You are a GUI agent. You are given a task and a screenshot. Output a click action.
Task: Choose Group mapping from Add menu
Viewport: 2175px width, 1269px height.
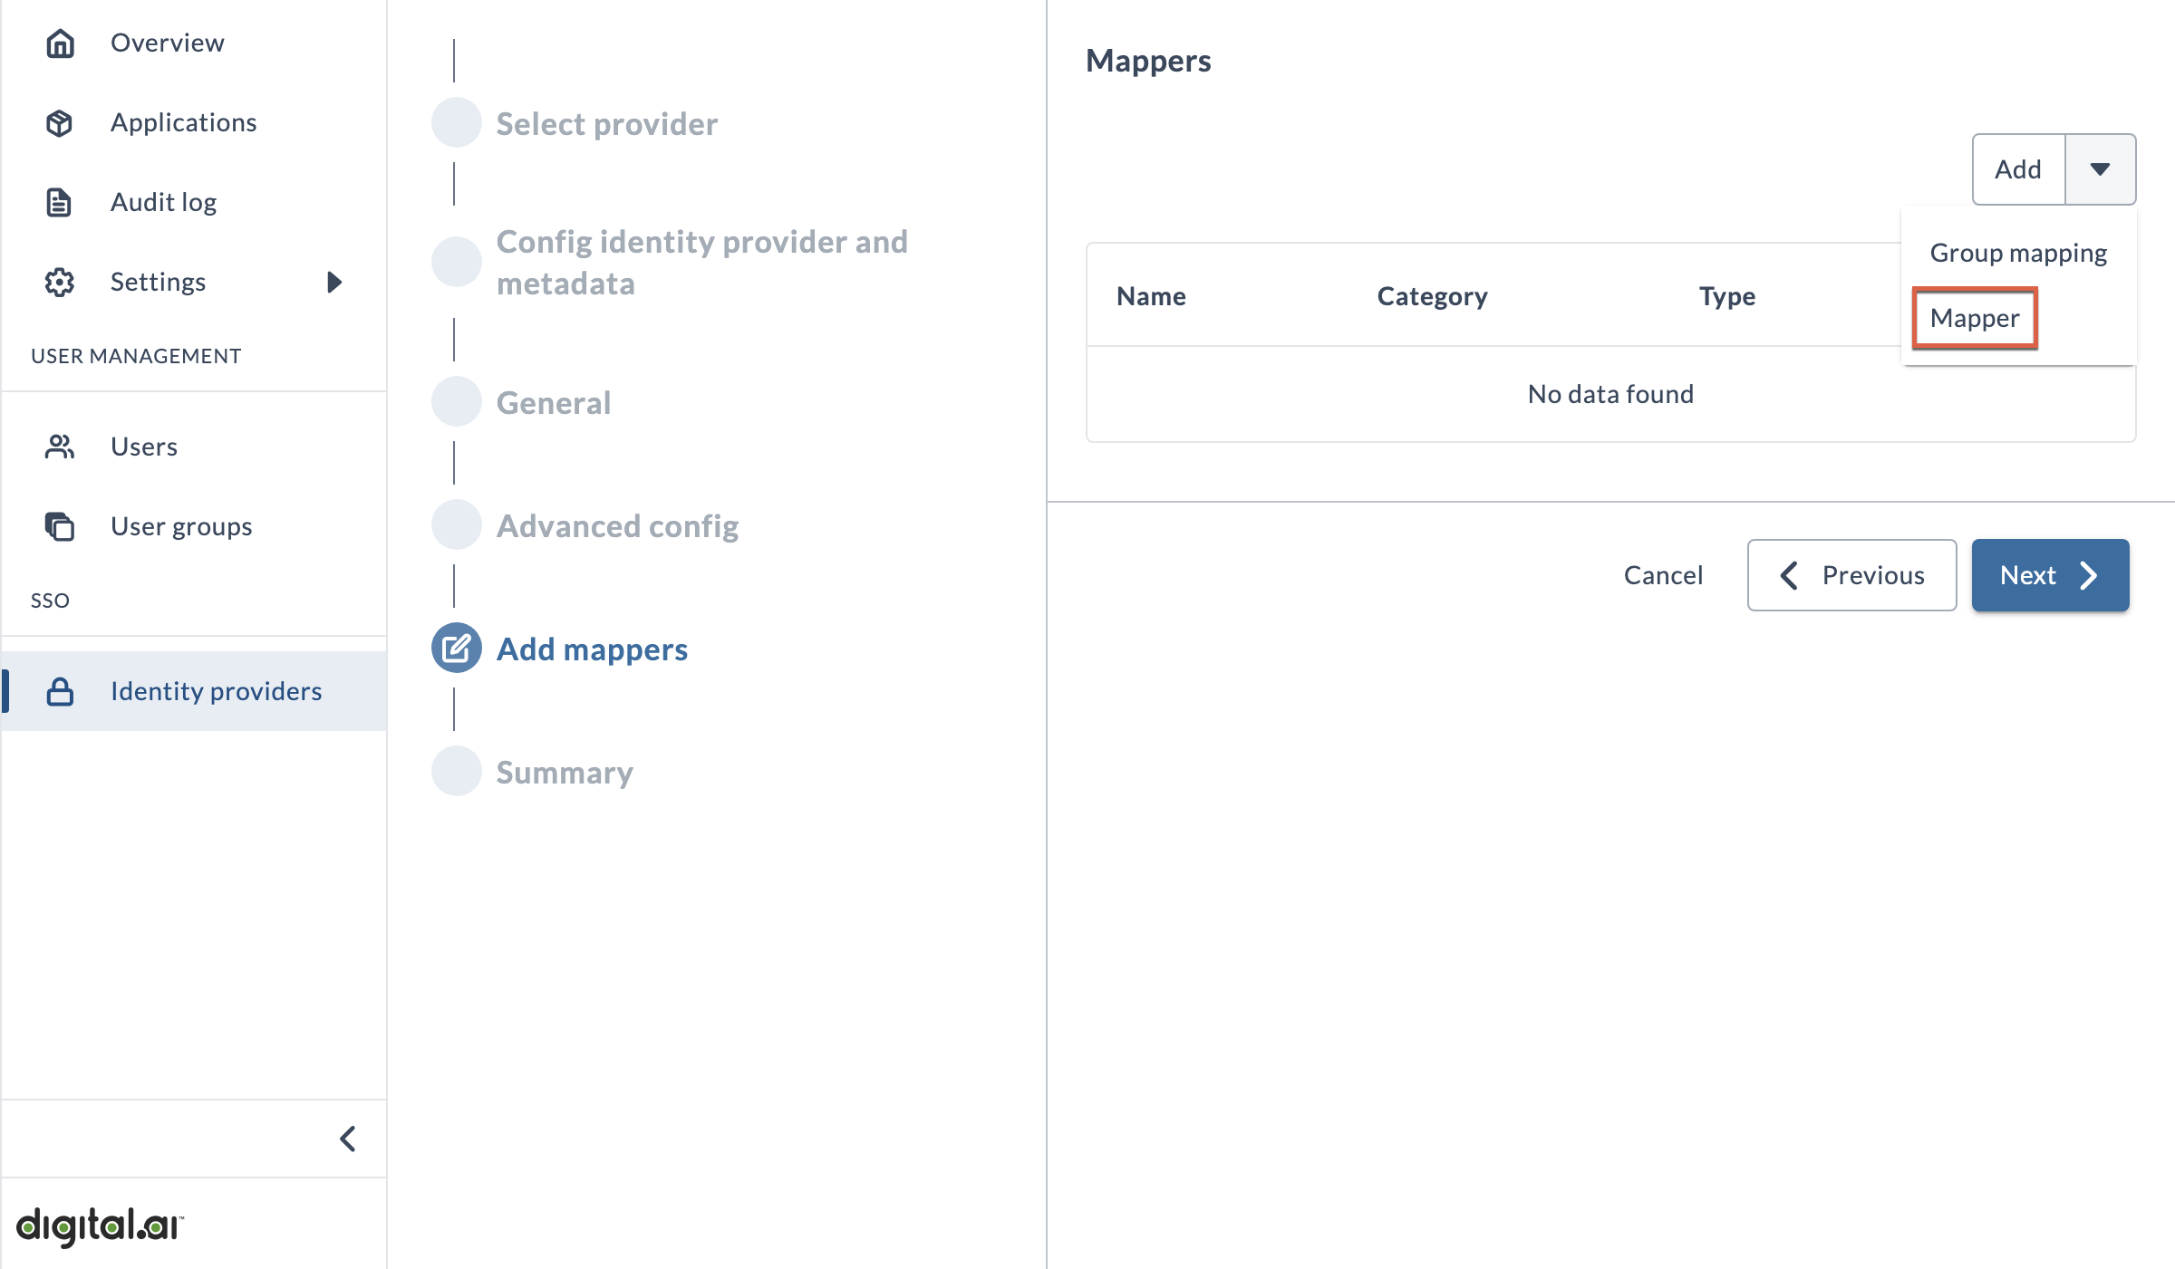click(x=2018, y=253)
